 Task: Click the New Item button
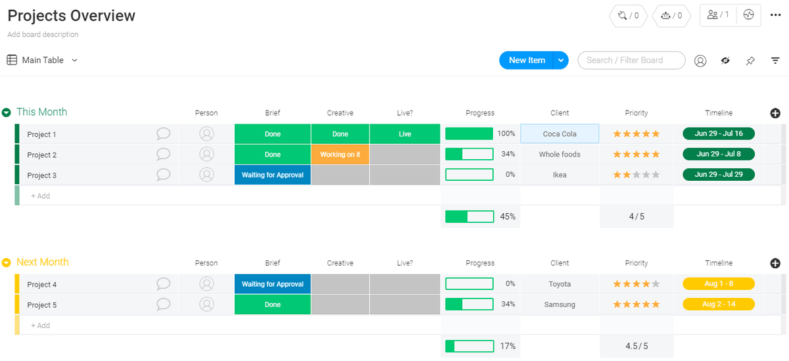[x=527, y=60]
